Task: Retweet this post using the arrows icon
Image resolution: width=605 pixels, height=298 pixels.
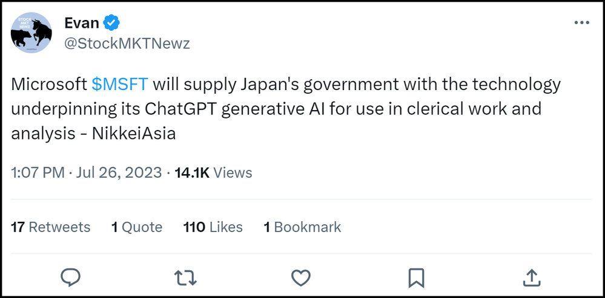Action: [x=185, y=277]
